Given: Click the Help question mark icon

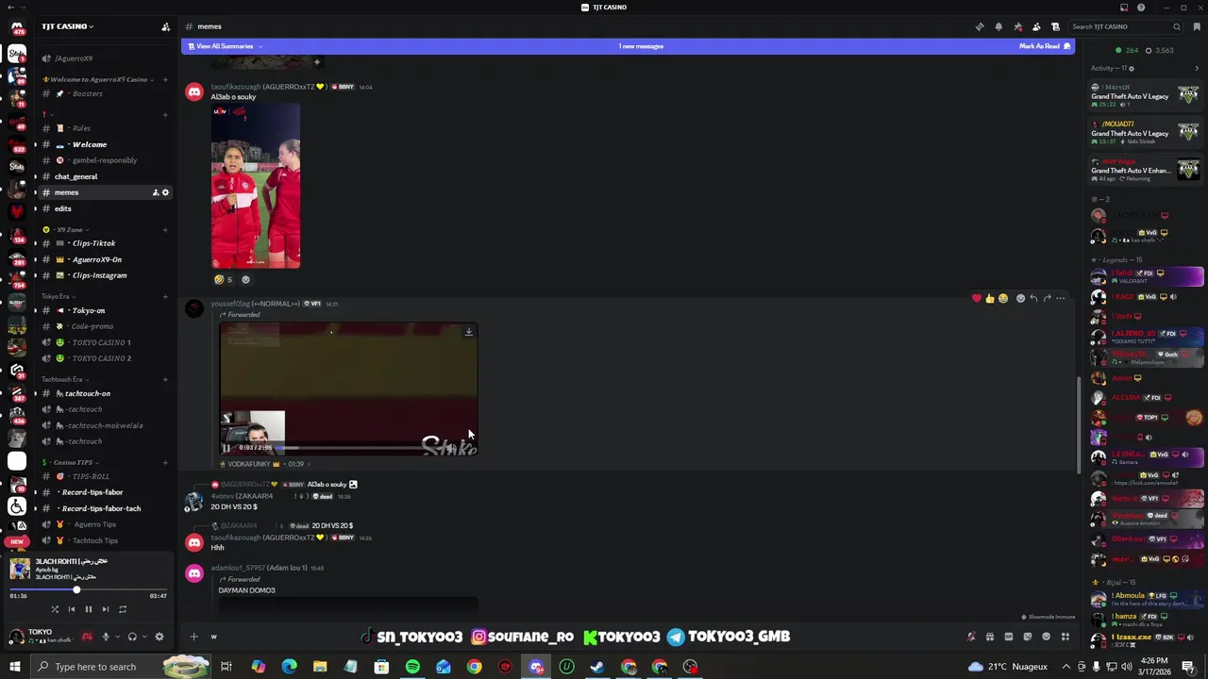Looking at the screenshot, I should 1141,8.
